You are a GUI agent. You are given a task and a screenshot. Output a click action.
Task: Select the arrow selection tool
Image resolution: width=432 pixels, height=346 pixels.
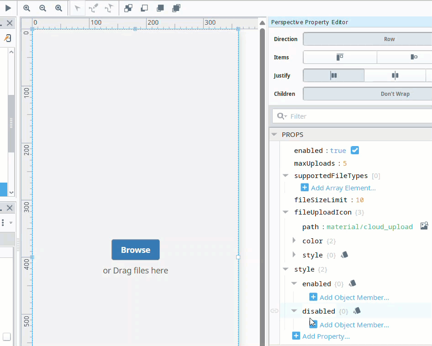point(78,8)
